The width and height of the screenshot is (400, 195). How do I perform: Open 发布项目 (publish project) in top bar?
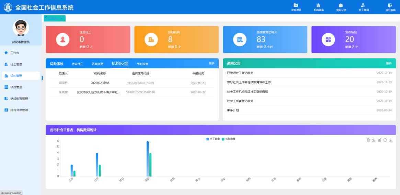296,7
